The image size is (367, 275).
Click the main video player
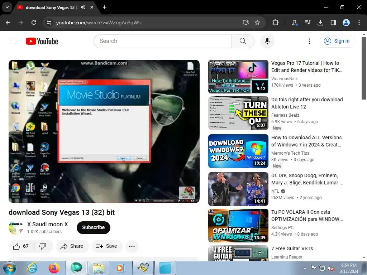click(x=104, y=131)
